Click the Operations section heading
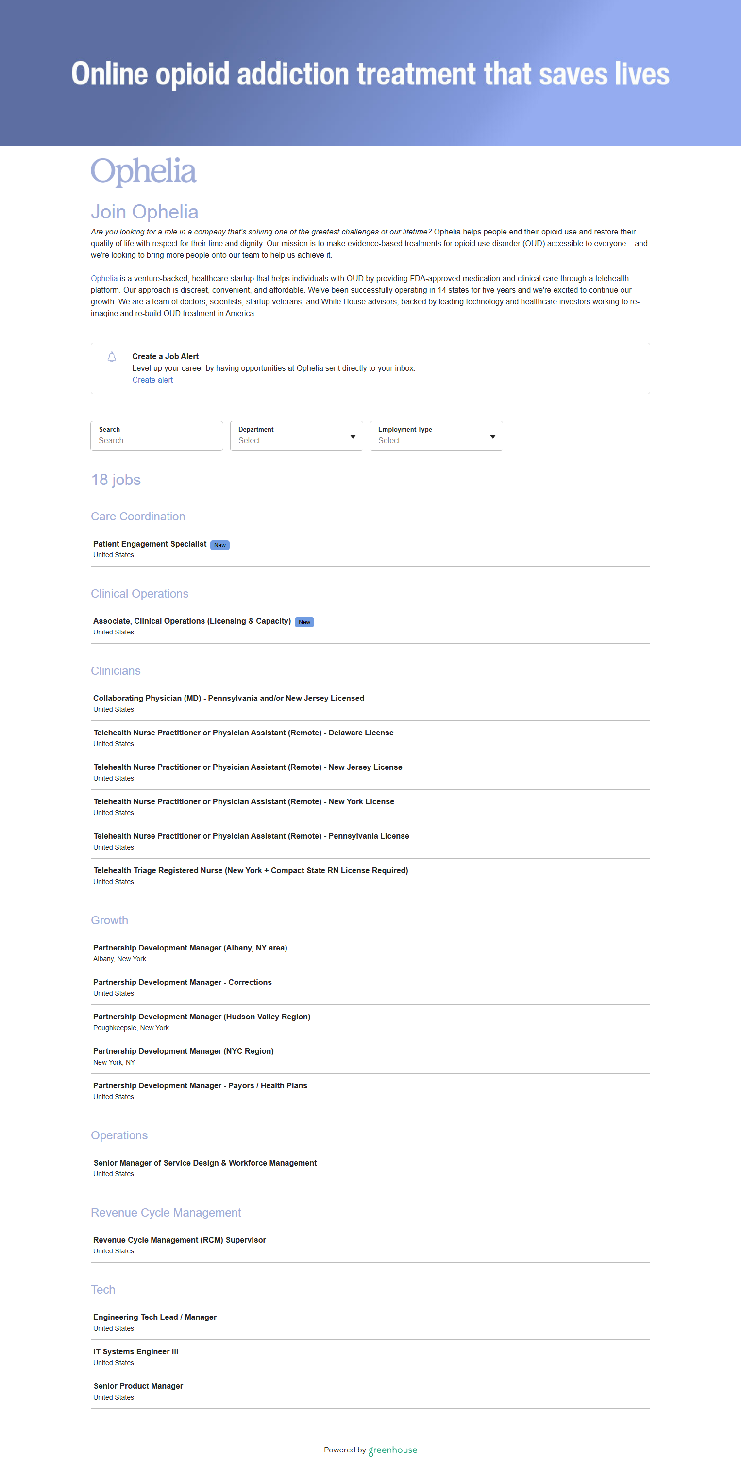741x1467 pixels. point(119,1135)
